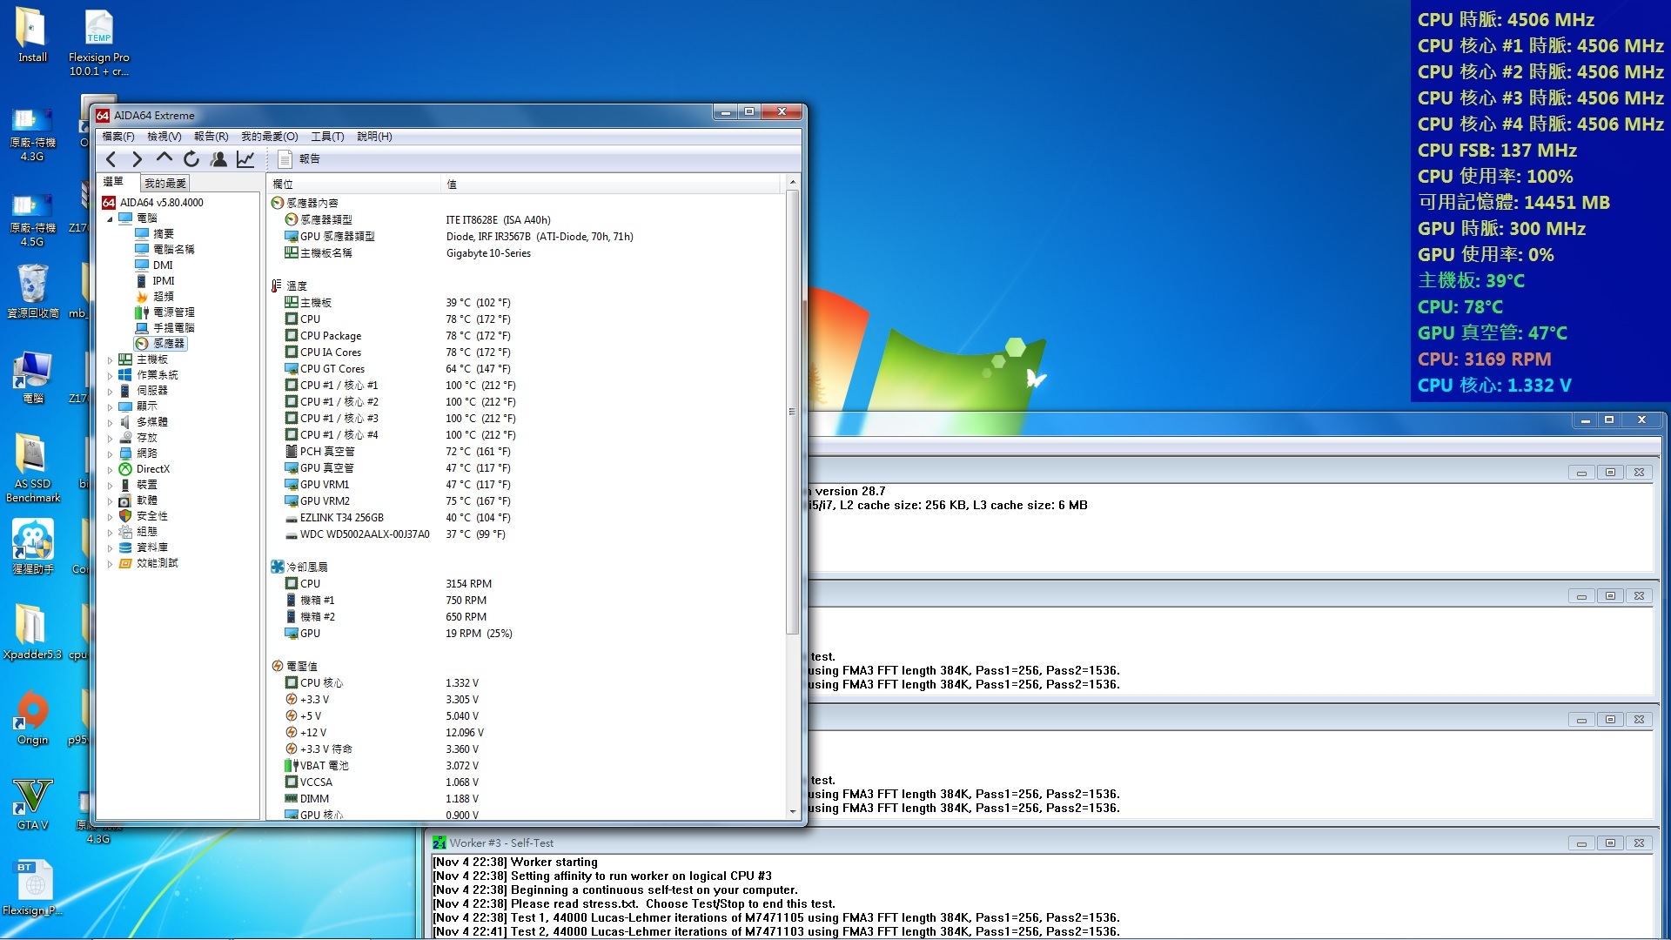Expand the DirectX tree node
Image resolution: width=1671 pixels, height=940 pixels.
pos(110,469)
